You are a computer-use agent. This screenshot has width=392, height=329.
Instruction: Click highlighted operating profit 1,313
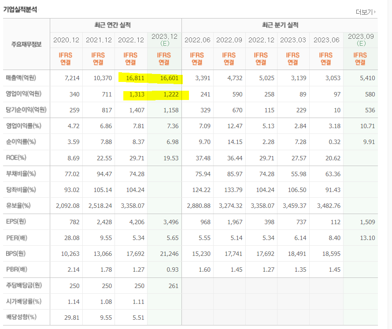137,94
